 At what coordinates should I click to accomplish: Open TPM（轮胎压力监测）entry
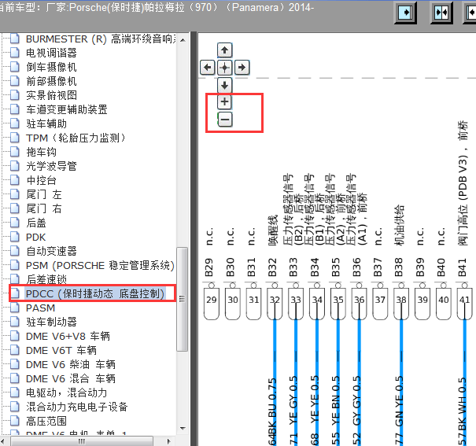coord(76,138)
